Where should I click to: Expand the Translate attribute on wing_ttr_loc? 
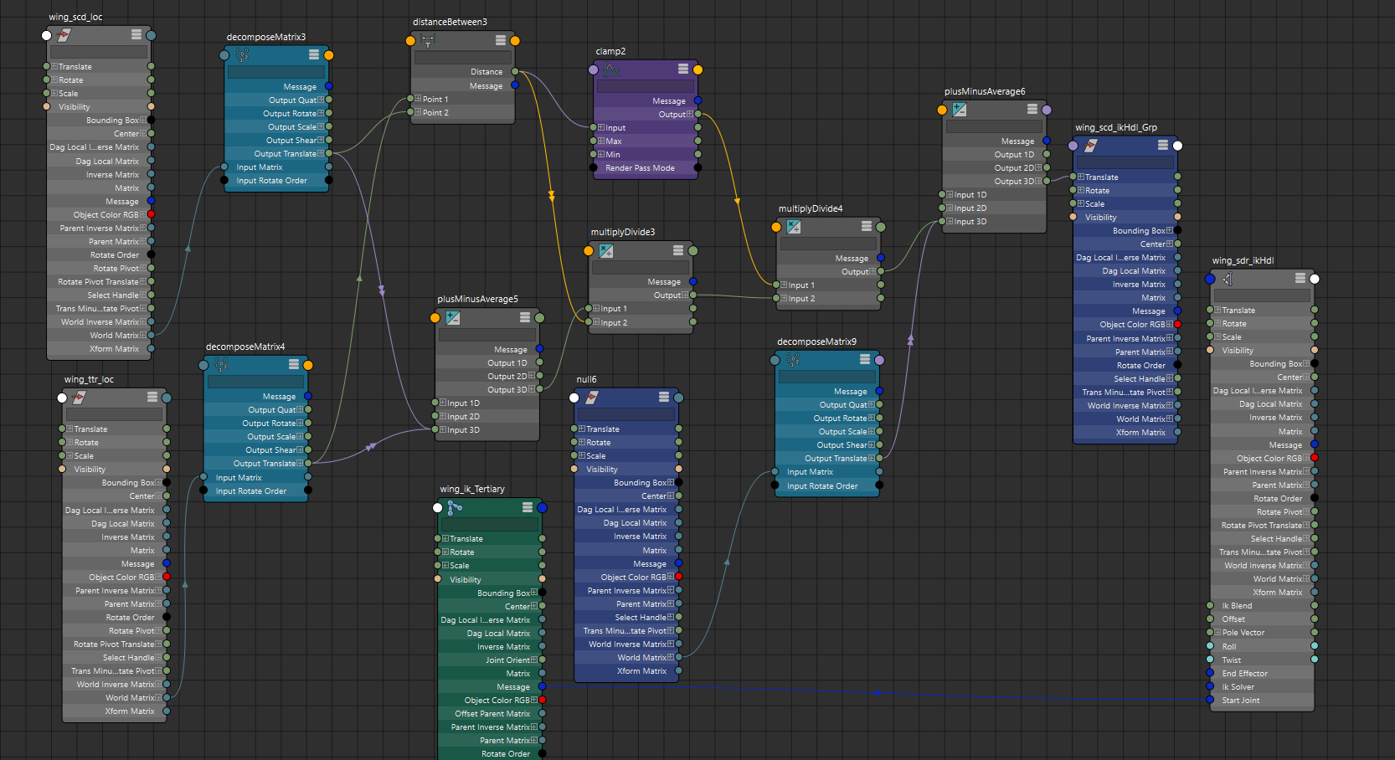point(70,429)
